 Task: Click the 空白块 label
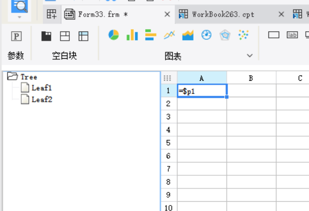64,55
